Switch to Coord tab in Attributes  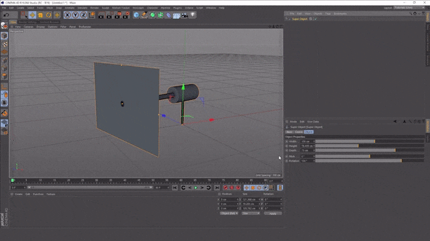(x=299, y=132)
